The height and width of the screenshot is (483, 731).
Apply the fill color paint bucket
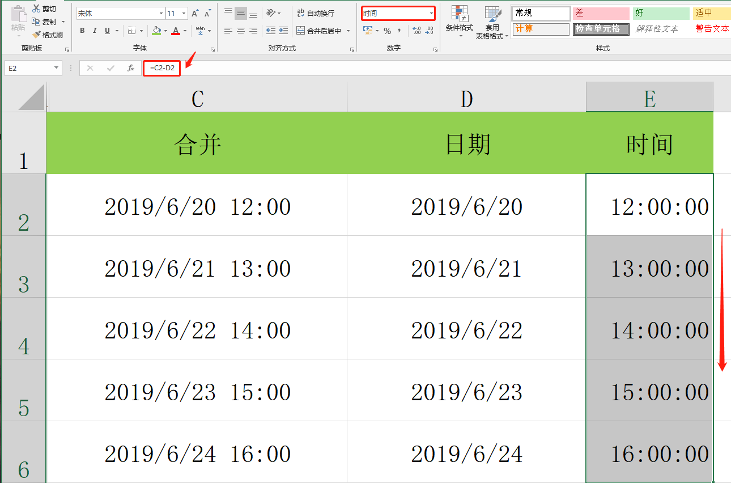point(156,31)
